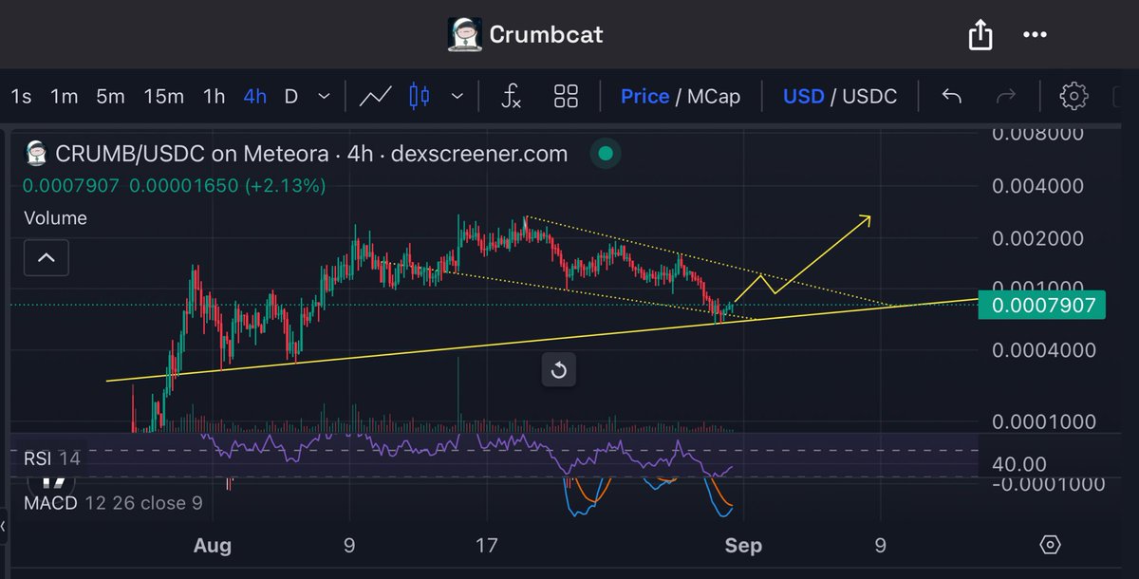Screen dimensions: 1139x579
Task: Switch to 15m timeframe
Action: pyautogui.click(x=163, y=96)
